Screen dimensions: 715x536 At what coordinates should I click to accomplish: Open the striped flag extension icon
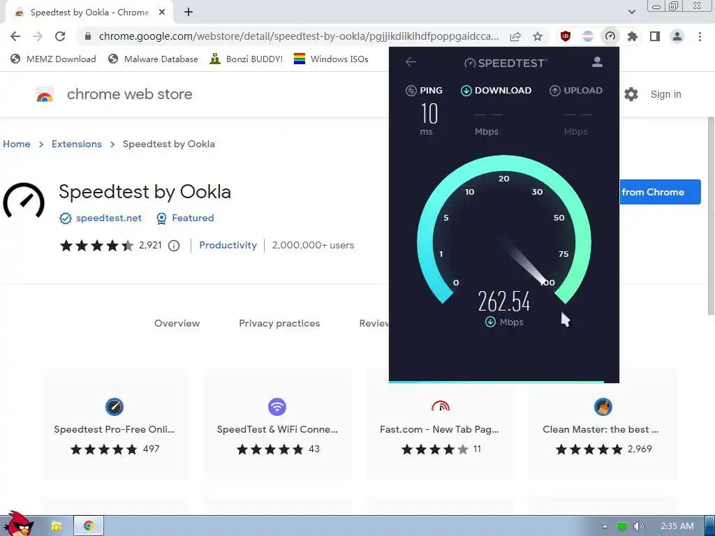point(588,36)
